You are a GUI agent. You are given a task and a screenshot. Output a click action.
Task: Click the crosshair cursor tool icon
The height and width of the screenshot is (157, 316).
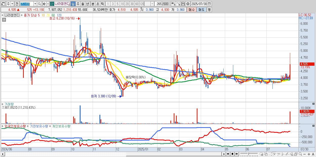click(274, 154)
